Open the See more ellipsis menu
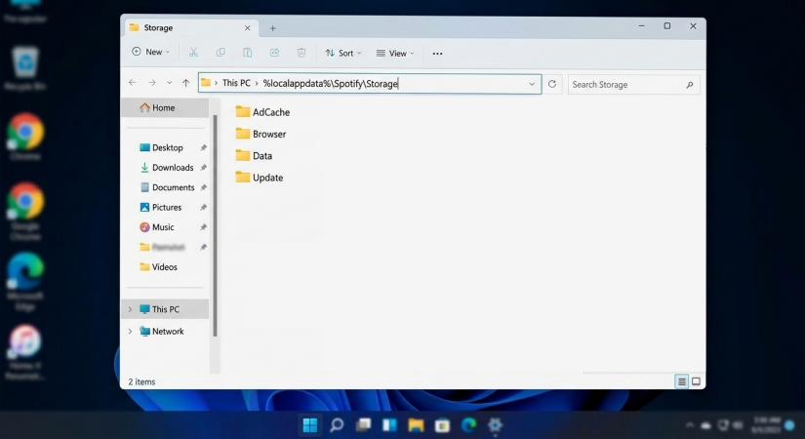Image resolution: width=805 pixels, height=439 pixels. click(x=437, y=54)
